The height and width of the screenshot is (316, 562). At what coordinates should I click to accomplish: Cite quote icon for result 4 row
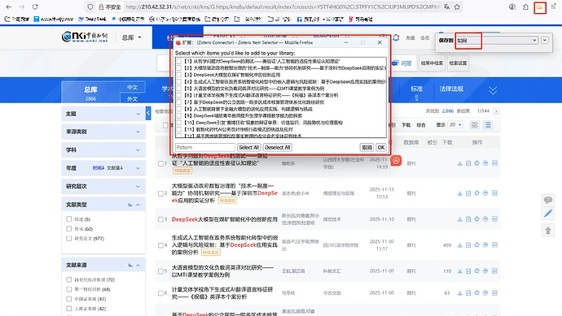[485, 245]
